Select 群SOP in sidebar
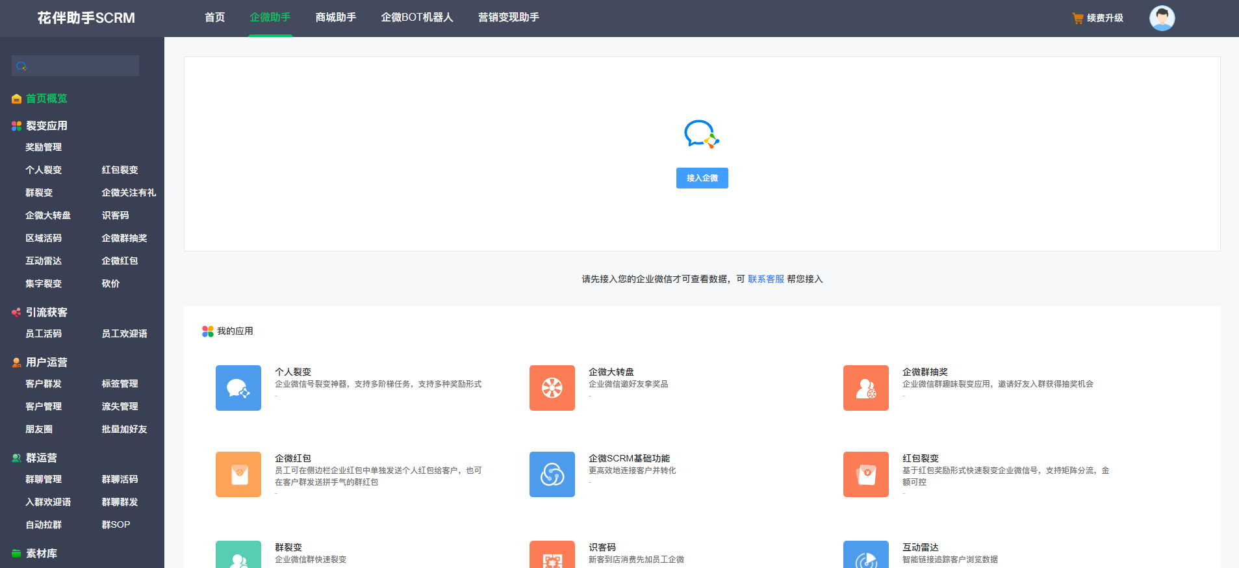This screenshot has height=568, width=1239. pos(116,525)
